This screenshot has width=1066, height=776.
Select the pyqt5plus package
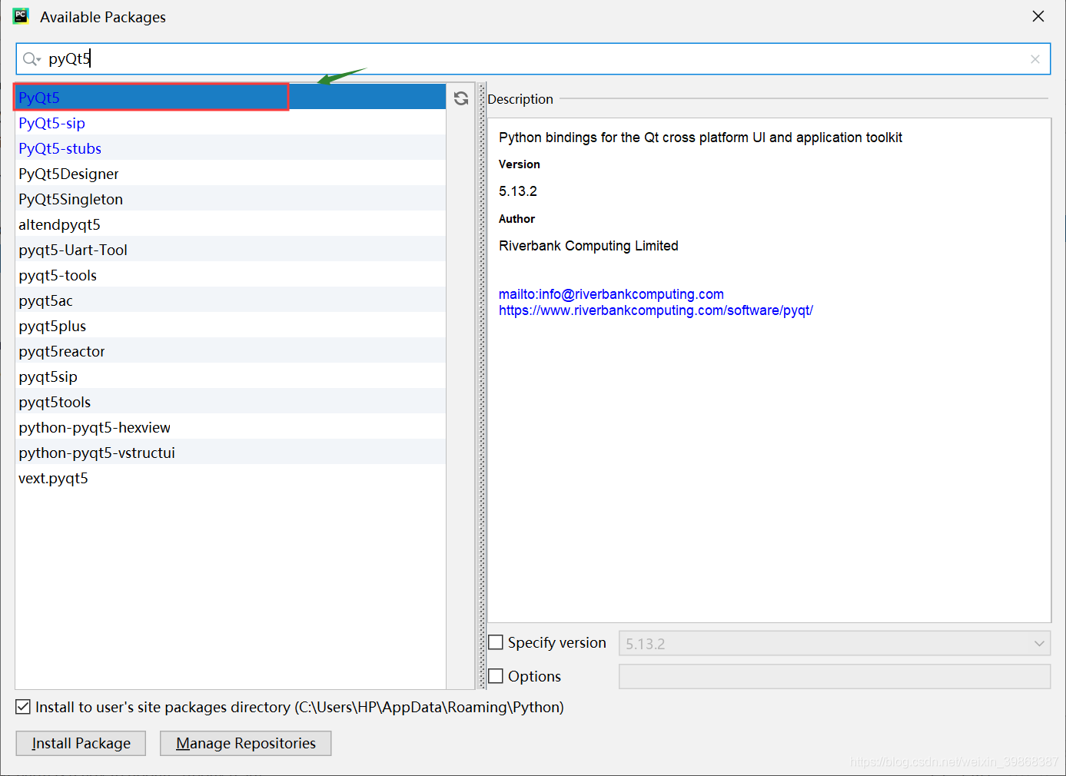point(231,326)
